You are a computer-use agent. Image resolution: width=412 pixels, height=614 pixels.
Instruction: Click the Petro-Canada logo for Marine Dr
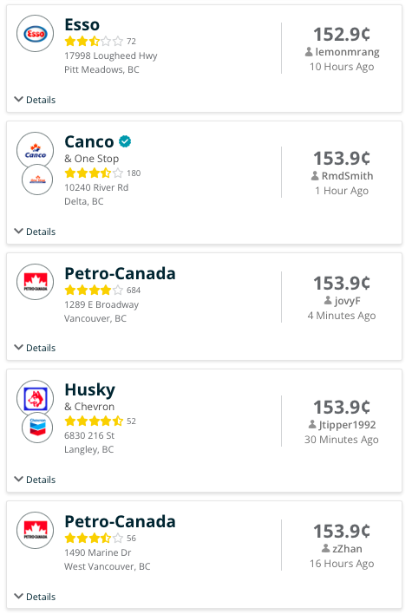click(x=36, y=530)
